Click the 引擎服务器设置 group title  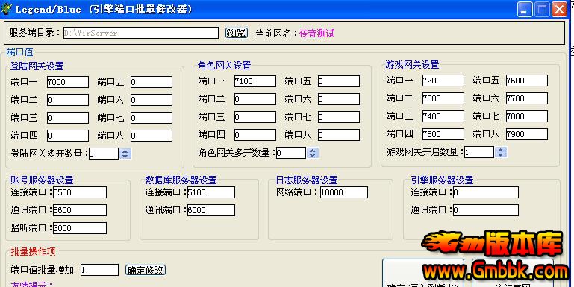coord(442,180)
